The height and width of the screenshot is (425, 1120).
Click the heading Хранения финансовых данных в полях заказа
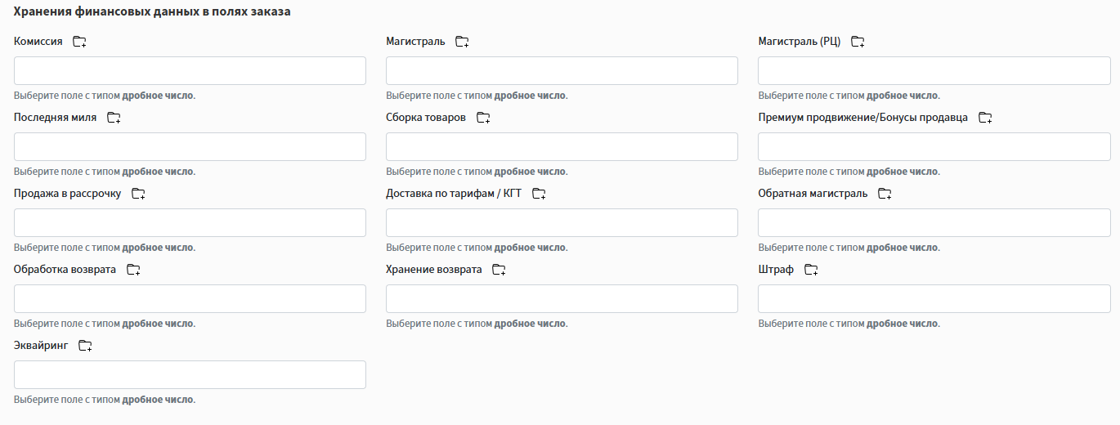tap(152, 12)
